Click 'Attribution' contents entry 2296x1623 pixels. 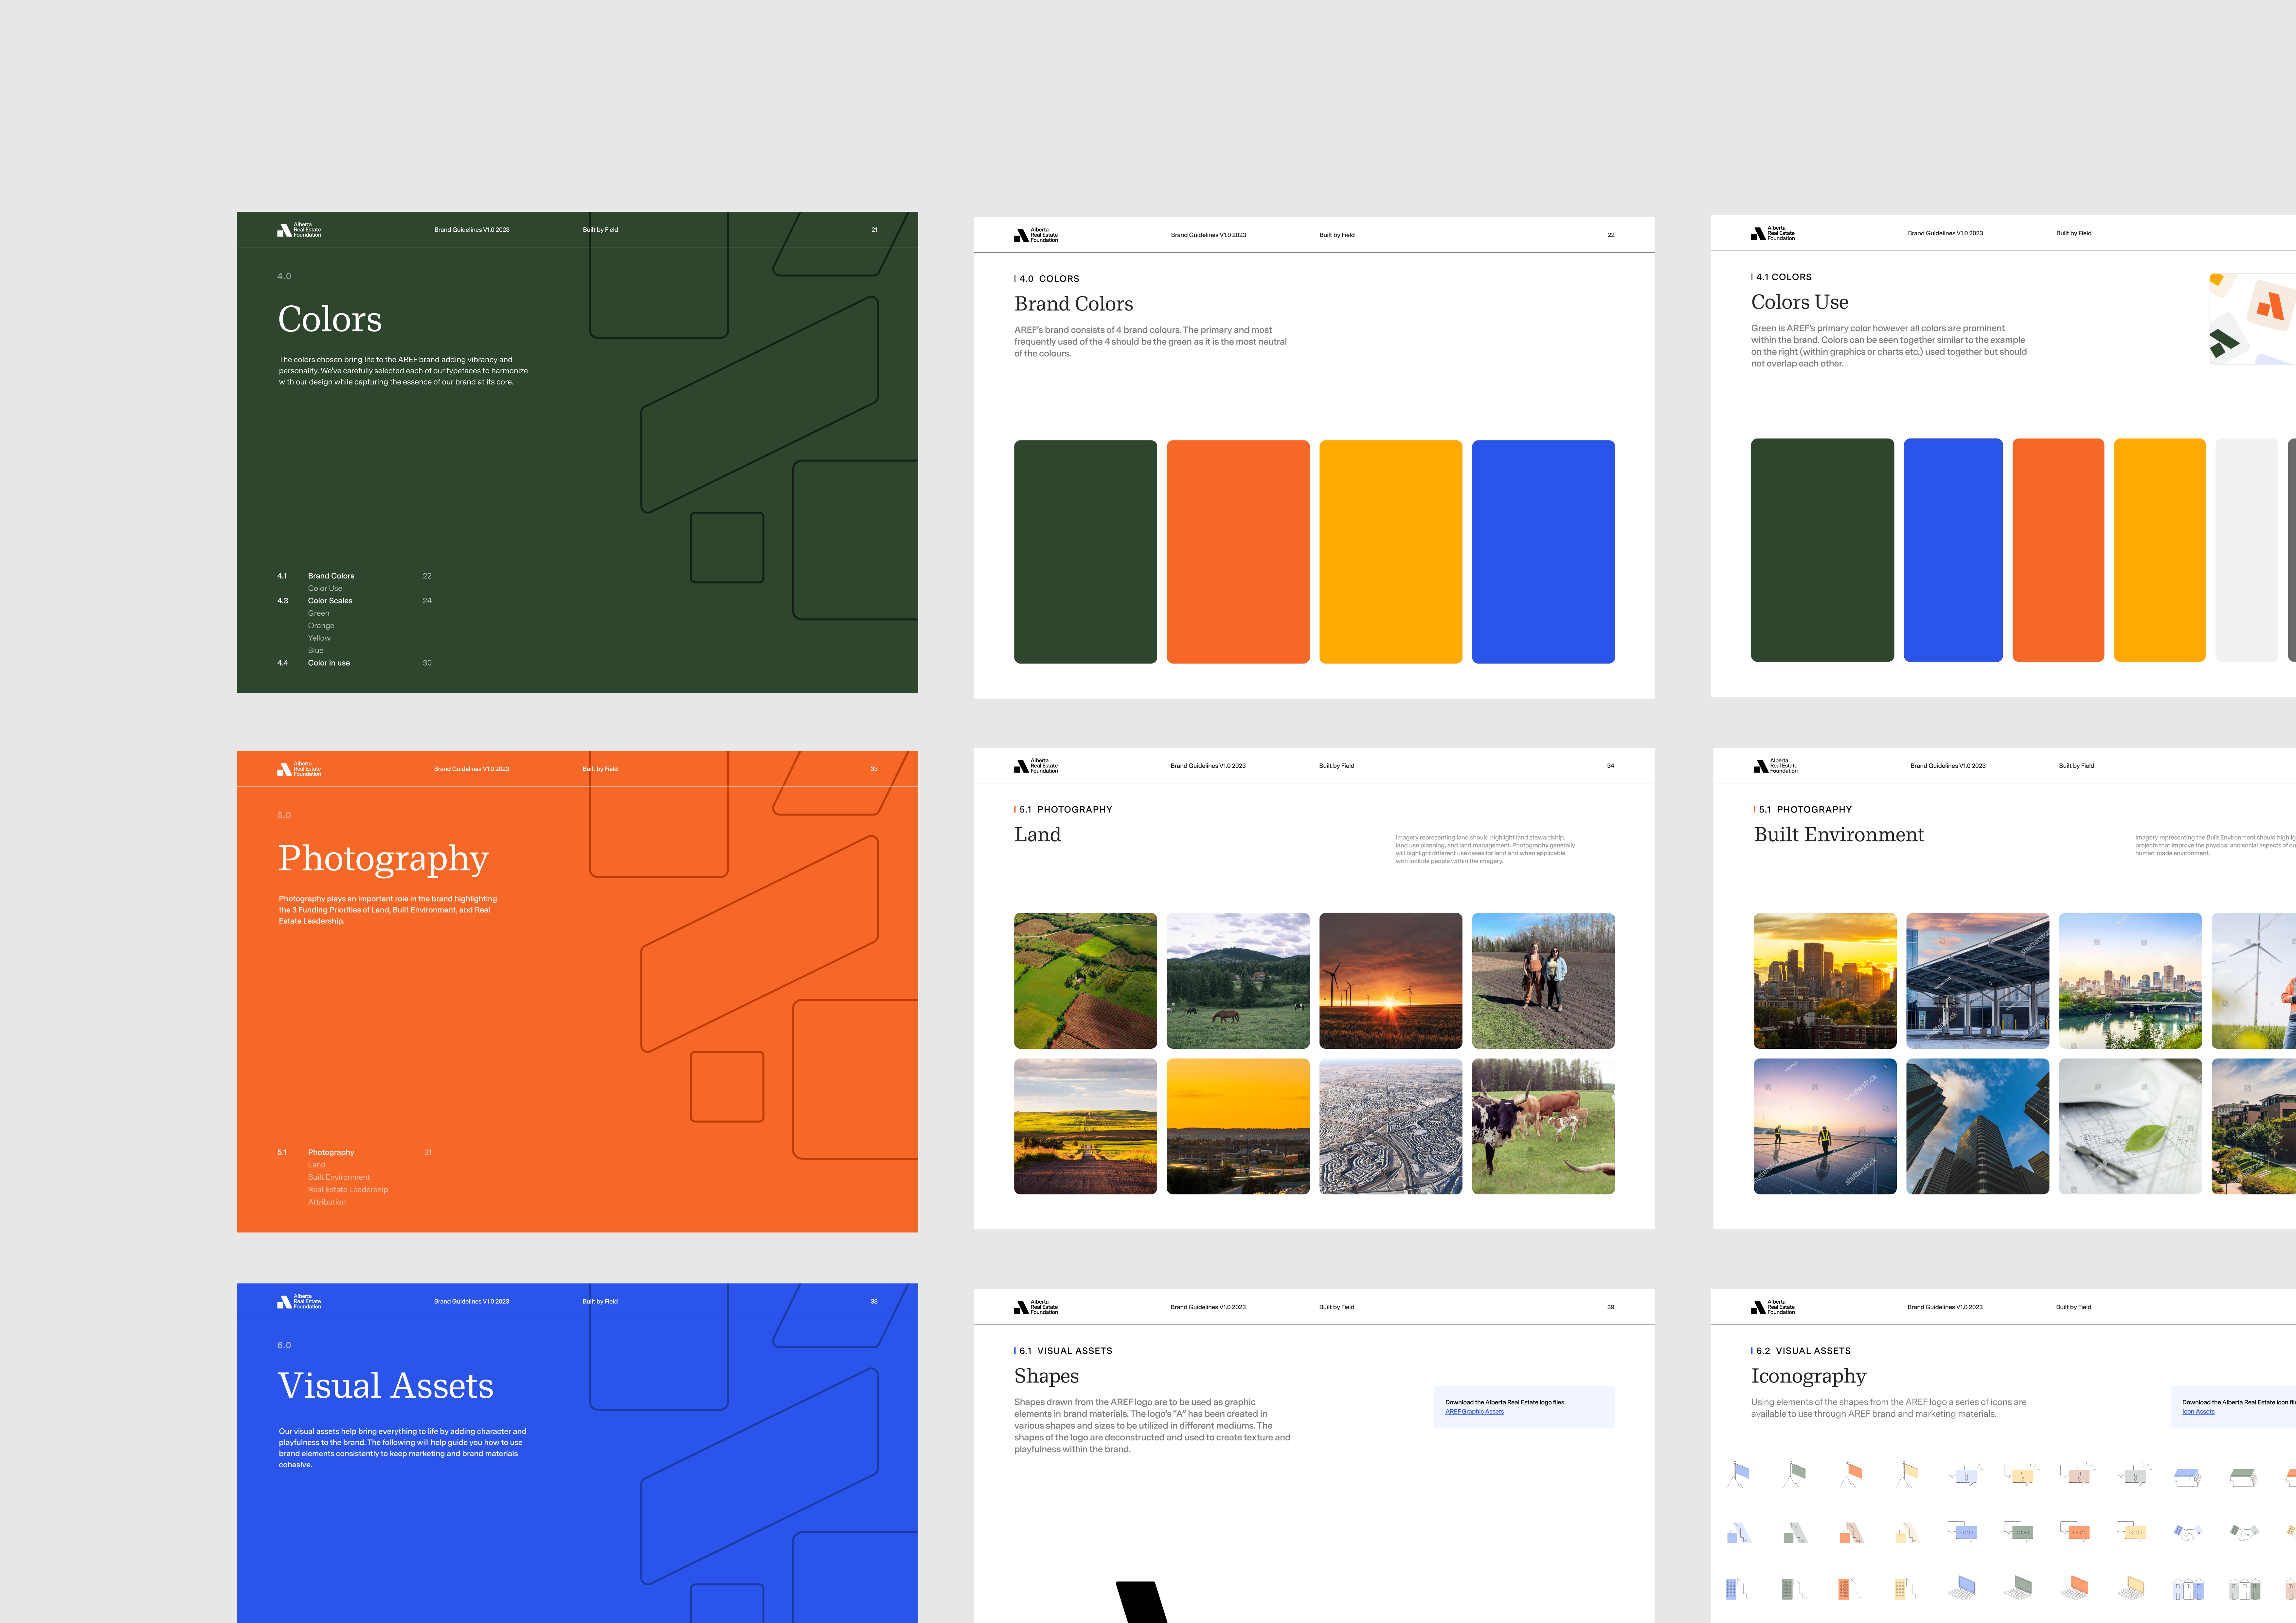pyautogui.click(x=327, y=1202)
